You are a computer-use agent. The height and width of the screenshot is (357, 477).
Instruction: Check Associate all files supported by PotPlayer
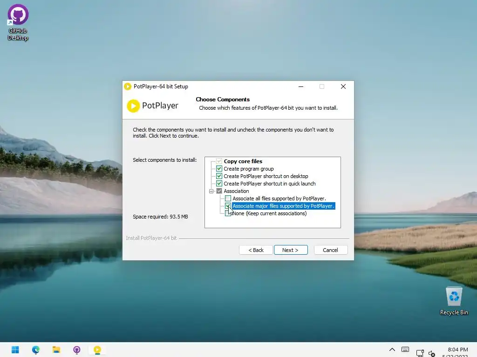(x=228, y=198)
